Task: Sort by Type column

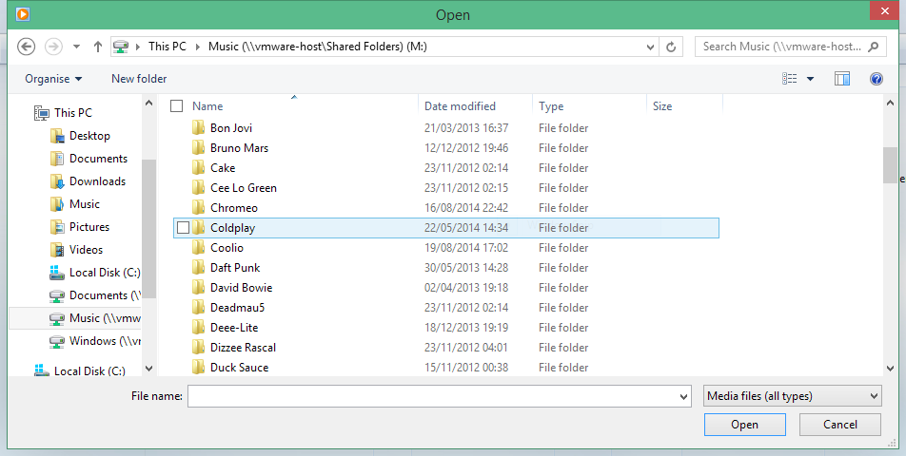Action: (x=551, y=106)
